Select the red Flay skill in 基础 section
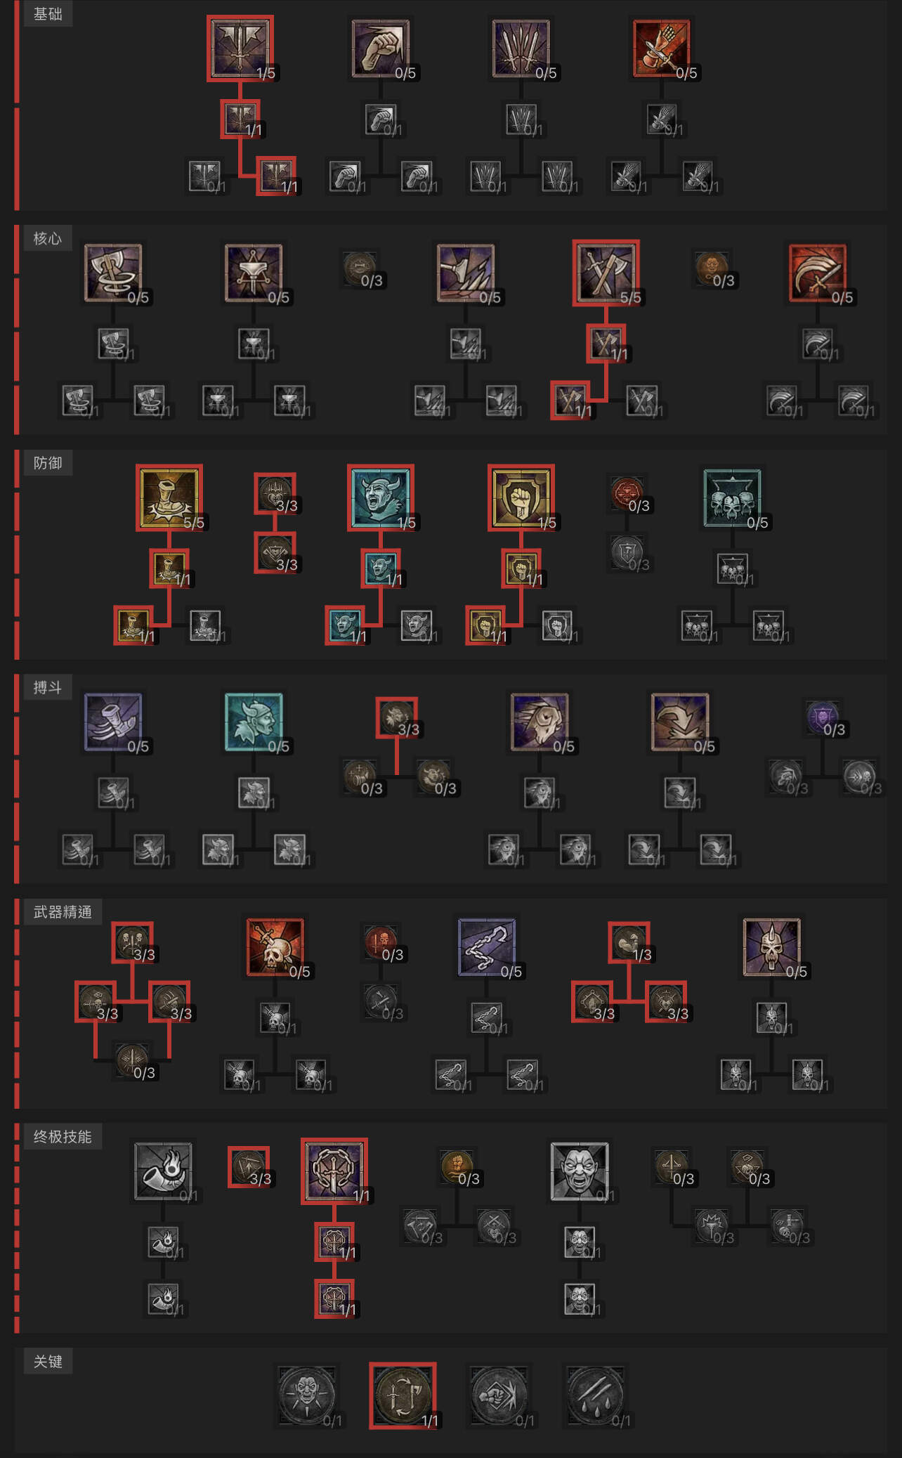The width and height of the screenshot is (902, 1458). [x=662, y=48]
